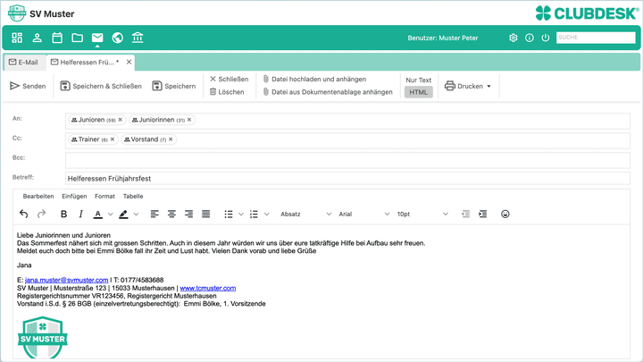Image resolution: width=643 pixels, height=362 pixels.
Task: Center align the text
Action: [171, 214]
